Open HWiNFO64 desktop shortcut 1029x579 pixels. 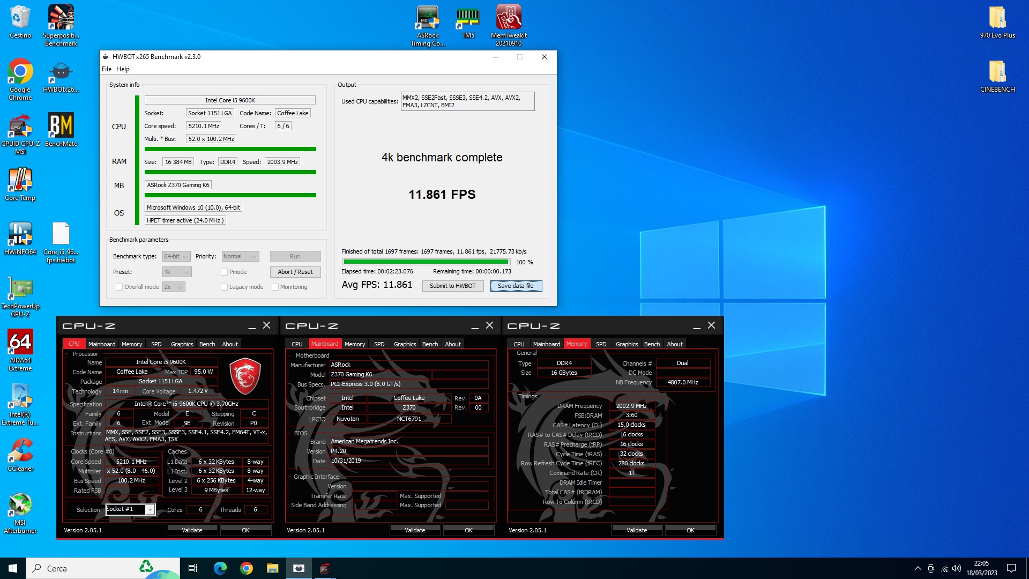point(20,238)
